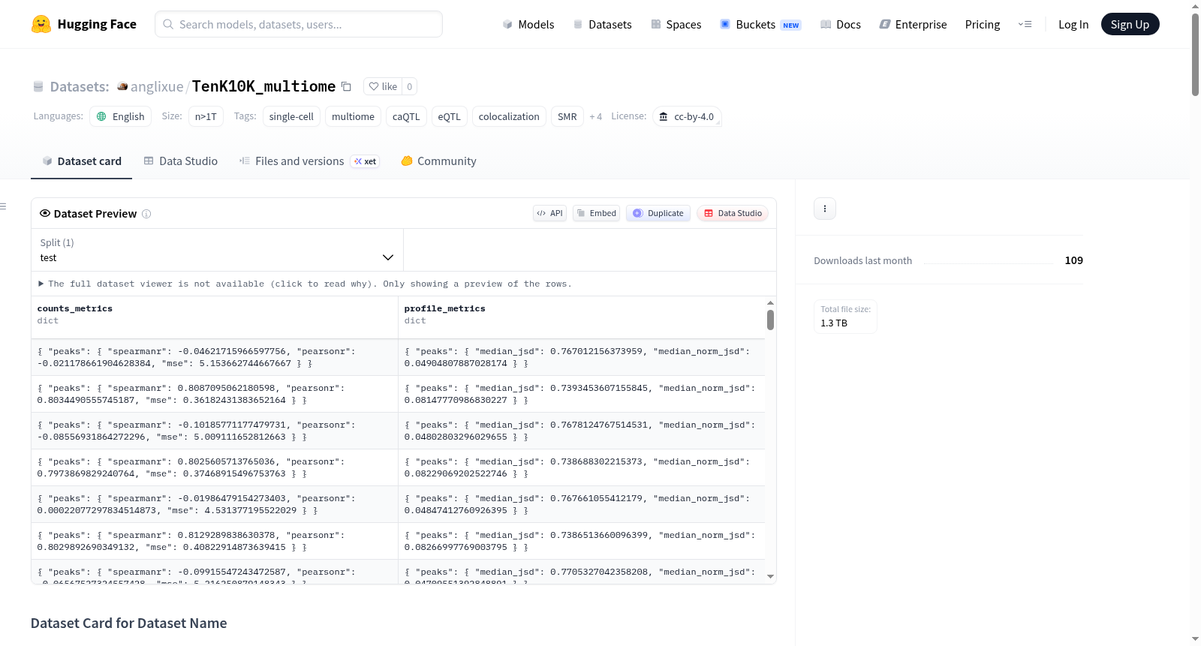Viewport: 1201px width, 646px height.
Task: Click the Log In link
Action: pyautogui.click(x=1073, y=24)
